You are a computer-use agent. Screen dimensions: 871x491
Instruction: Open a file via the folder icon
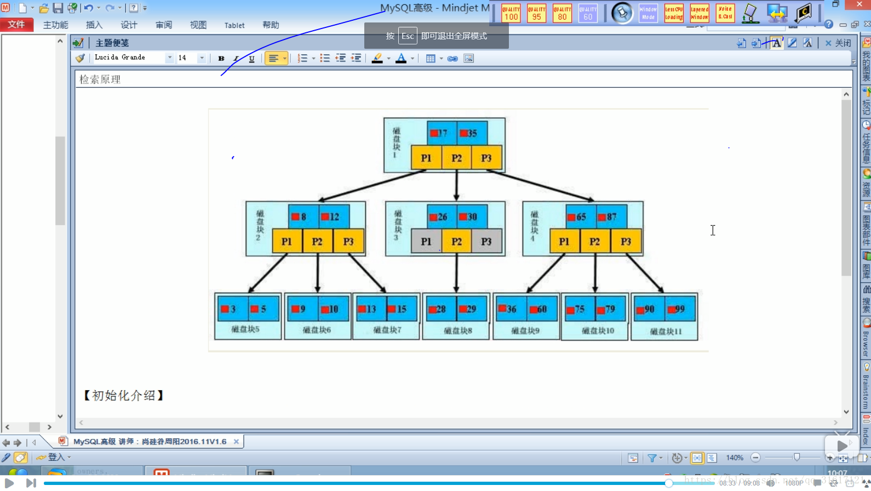(x=44, y=8)
